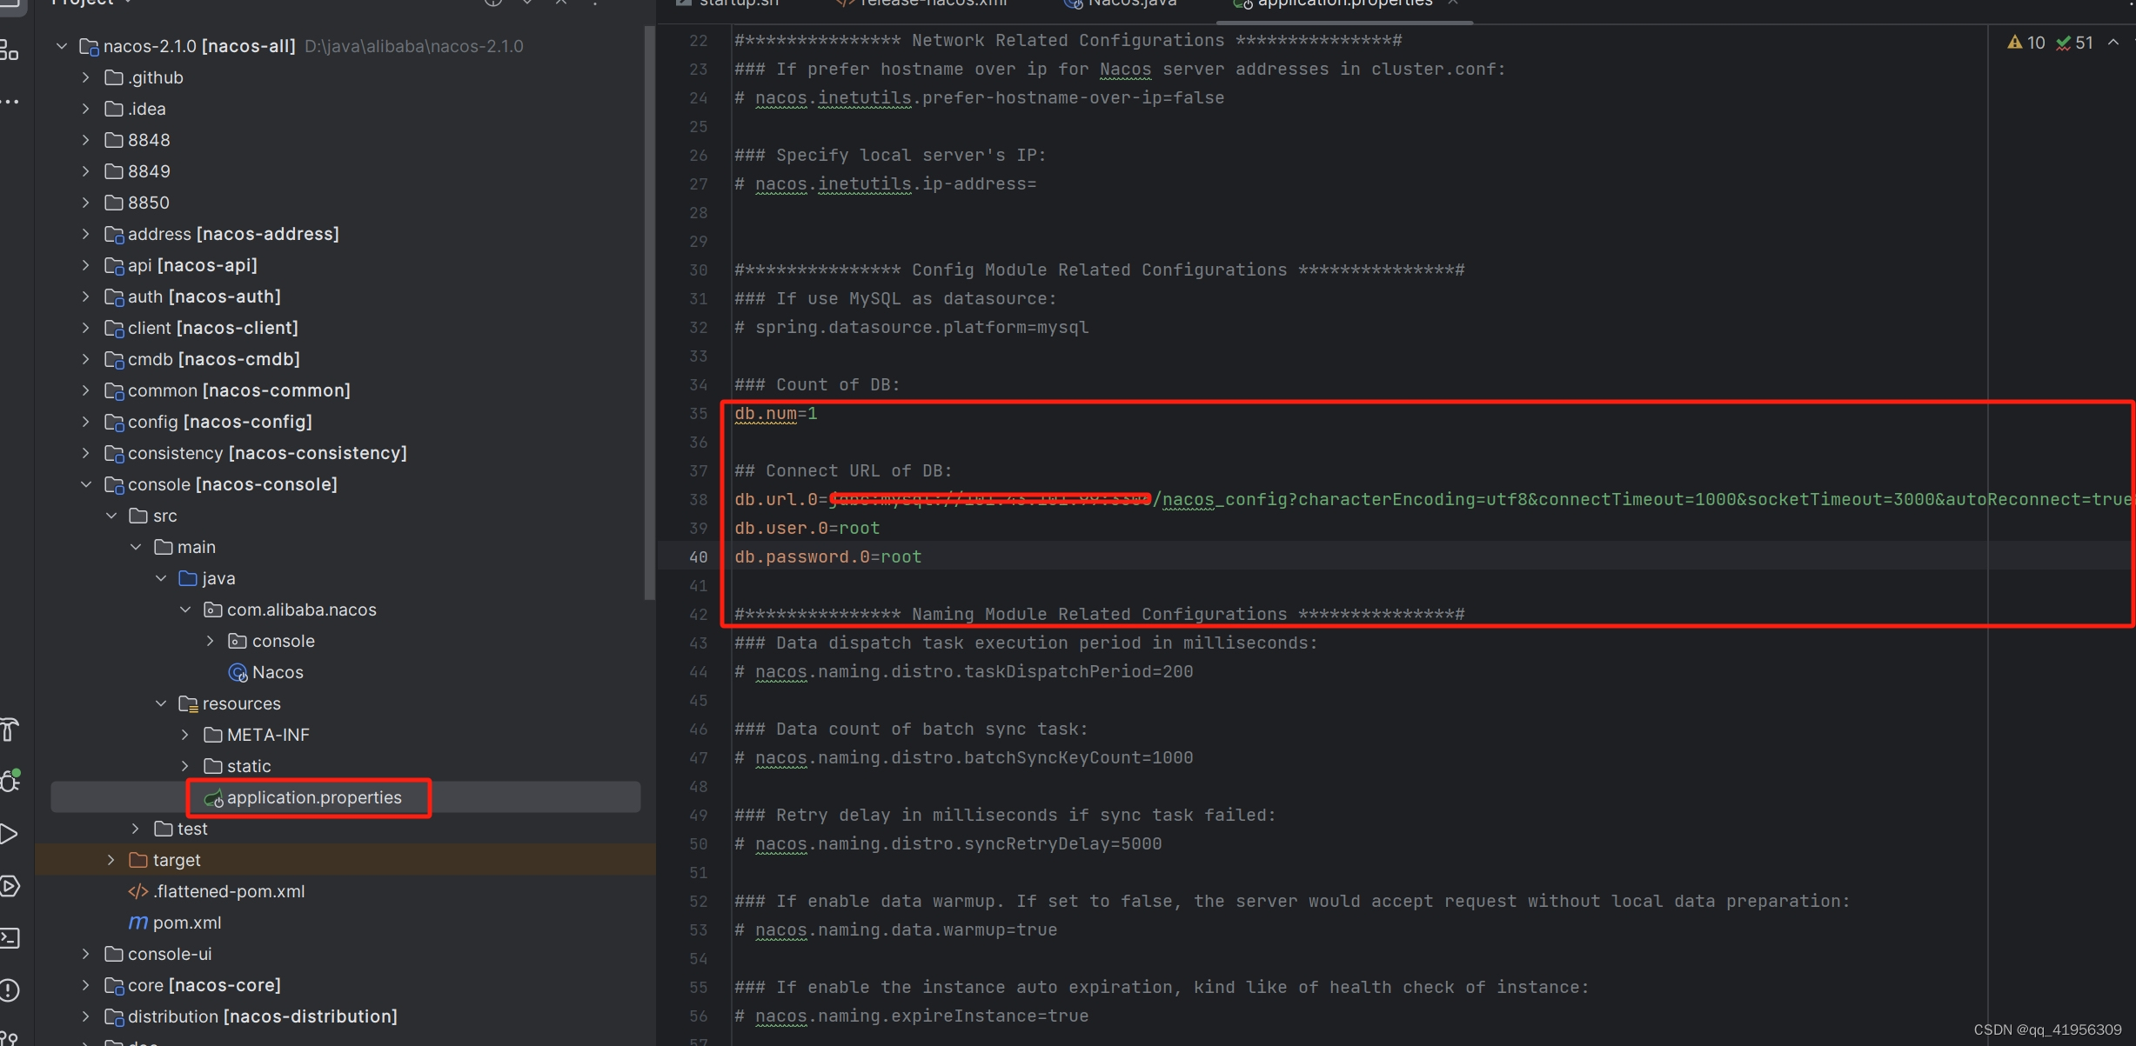This screenshot has width=2136, height=1046.
Task: Collapse the src folder
Action: (x=110, y=516)
